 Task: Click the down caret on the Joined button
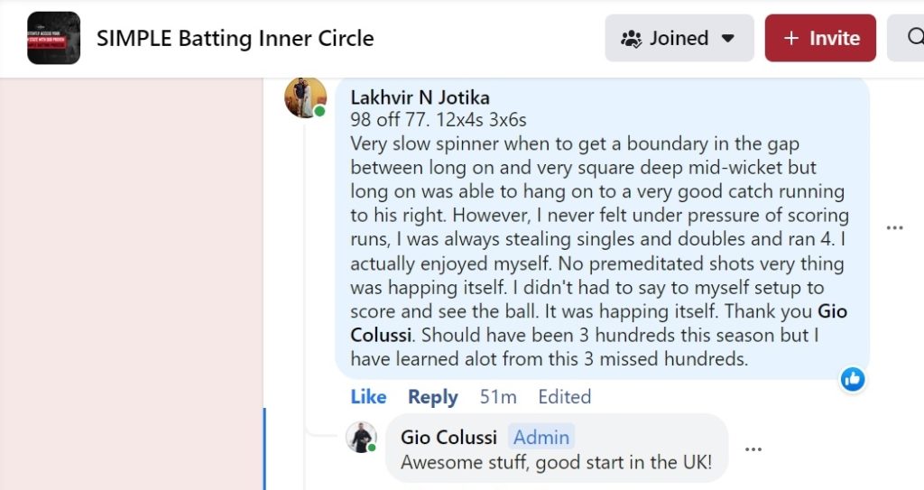click(728, 39)
